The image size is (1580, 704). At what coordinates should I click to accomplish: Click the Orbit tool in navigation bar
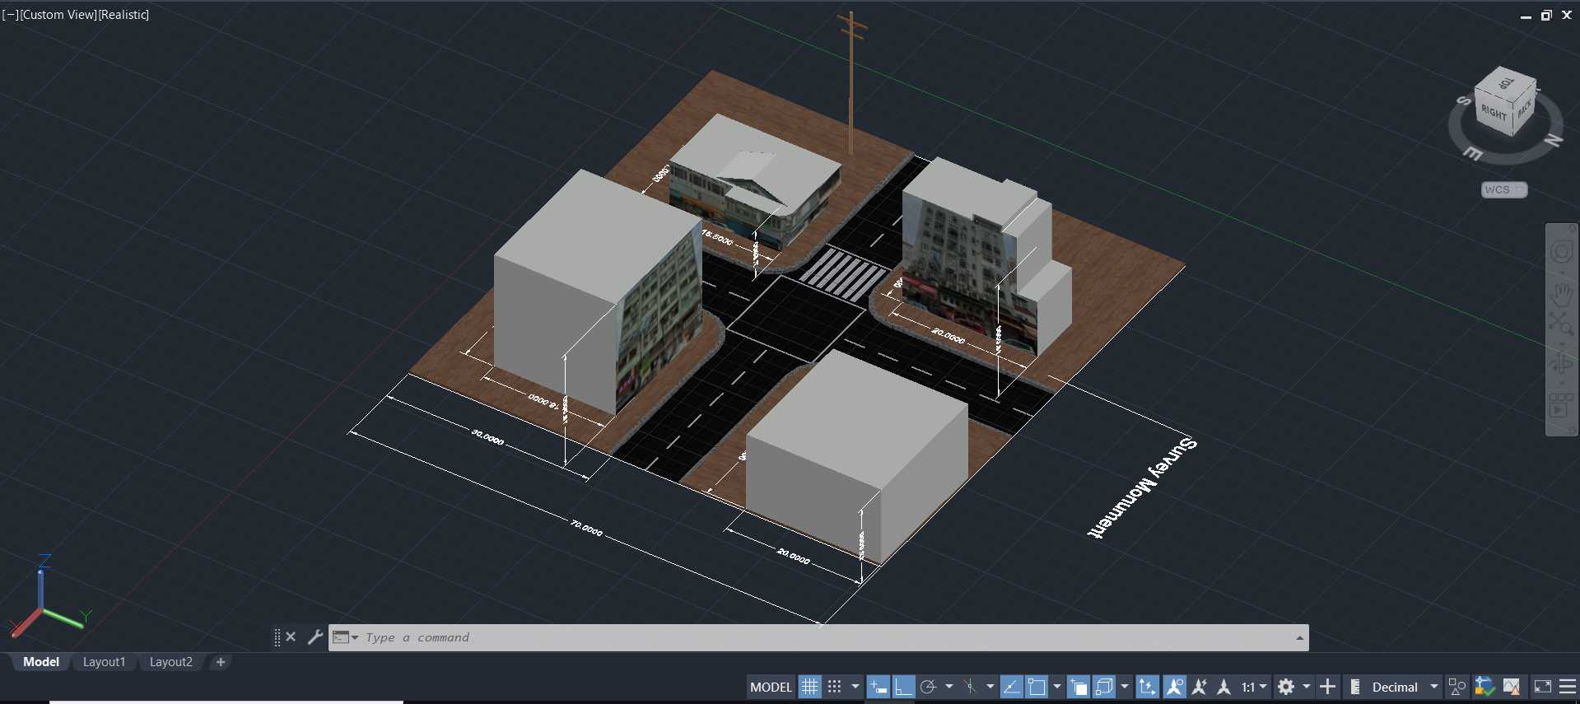pos(1561,363)
